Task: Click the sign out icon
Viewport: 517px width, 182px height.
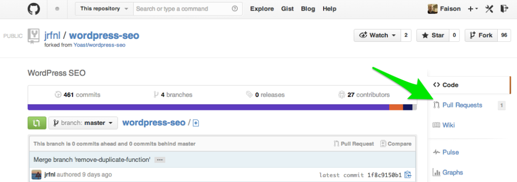Action: click(x=504, y=9)
